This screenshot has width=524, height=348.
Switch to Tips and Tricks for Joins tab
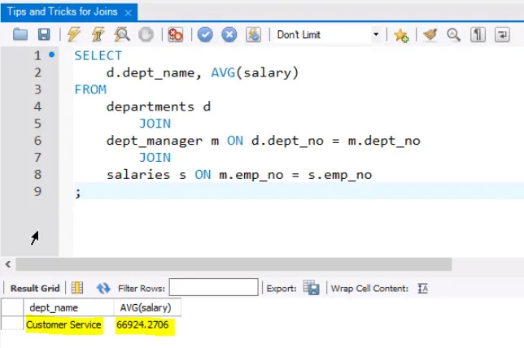click(62, 11)
